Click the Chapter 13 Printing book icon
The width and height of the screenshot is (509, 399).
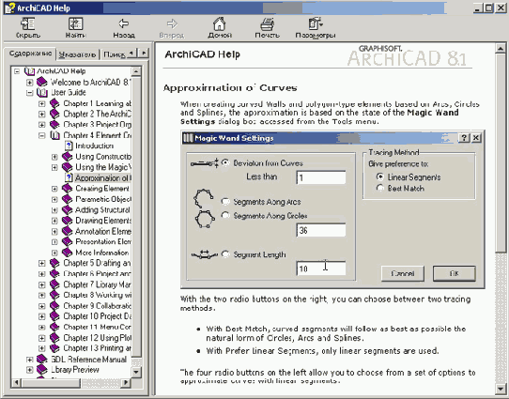pyautogui.click(x=54, y=347)
